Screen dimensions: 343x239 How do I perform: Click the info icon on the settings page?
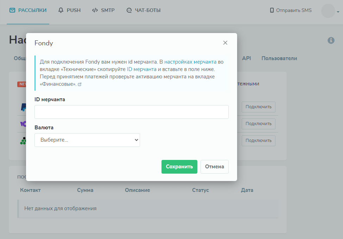pyautogui.click(x=331, y=40)
